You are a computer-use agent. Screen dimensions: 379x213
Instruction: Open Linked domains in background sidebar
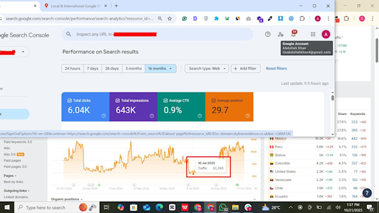coord(16,197)
